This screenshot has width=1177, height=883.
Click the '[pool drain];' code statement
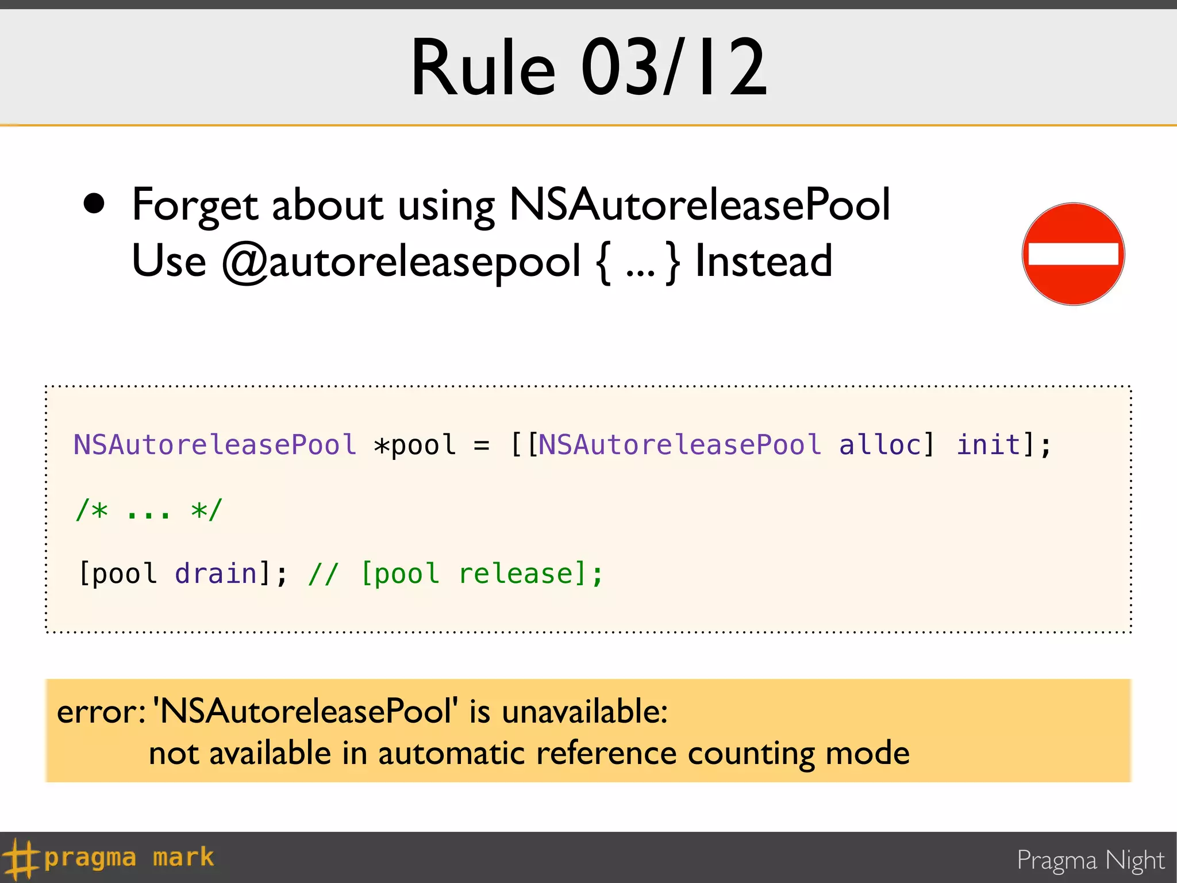tap(182, 574)
